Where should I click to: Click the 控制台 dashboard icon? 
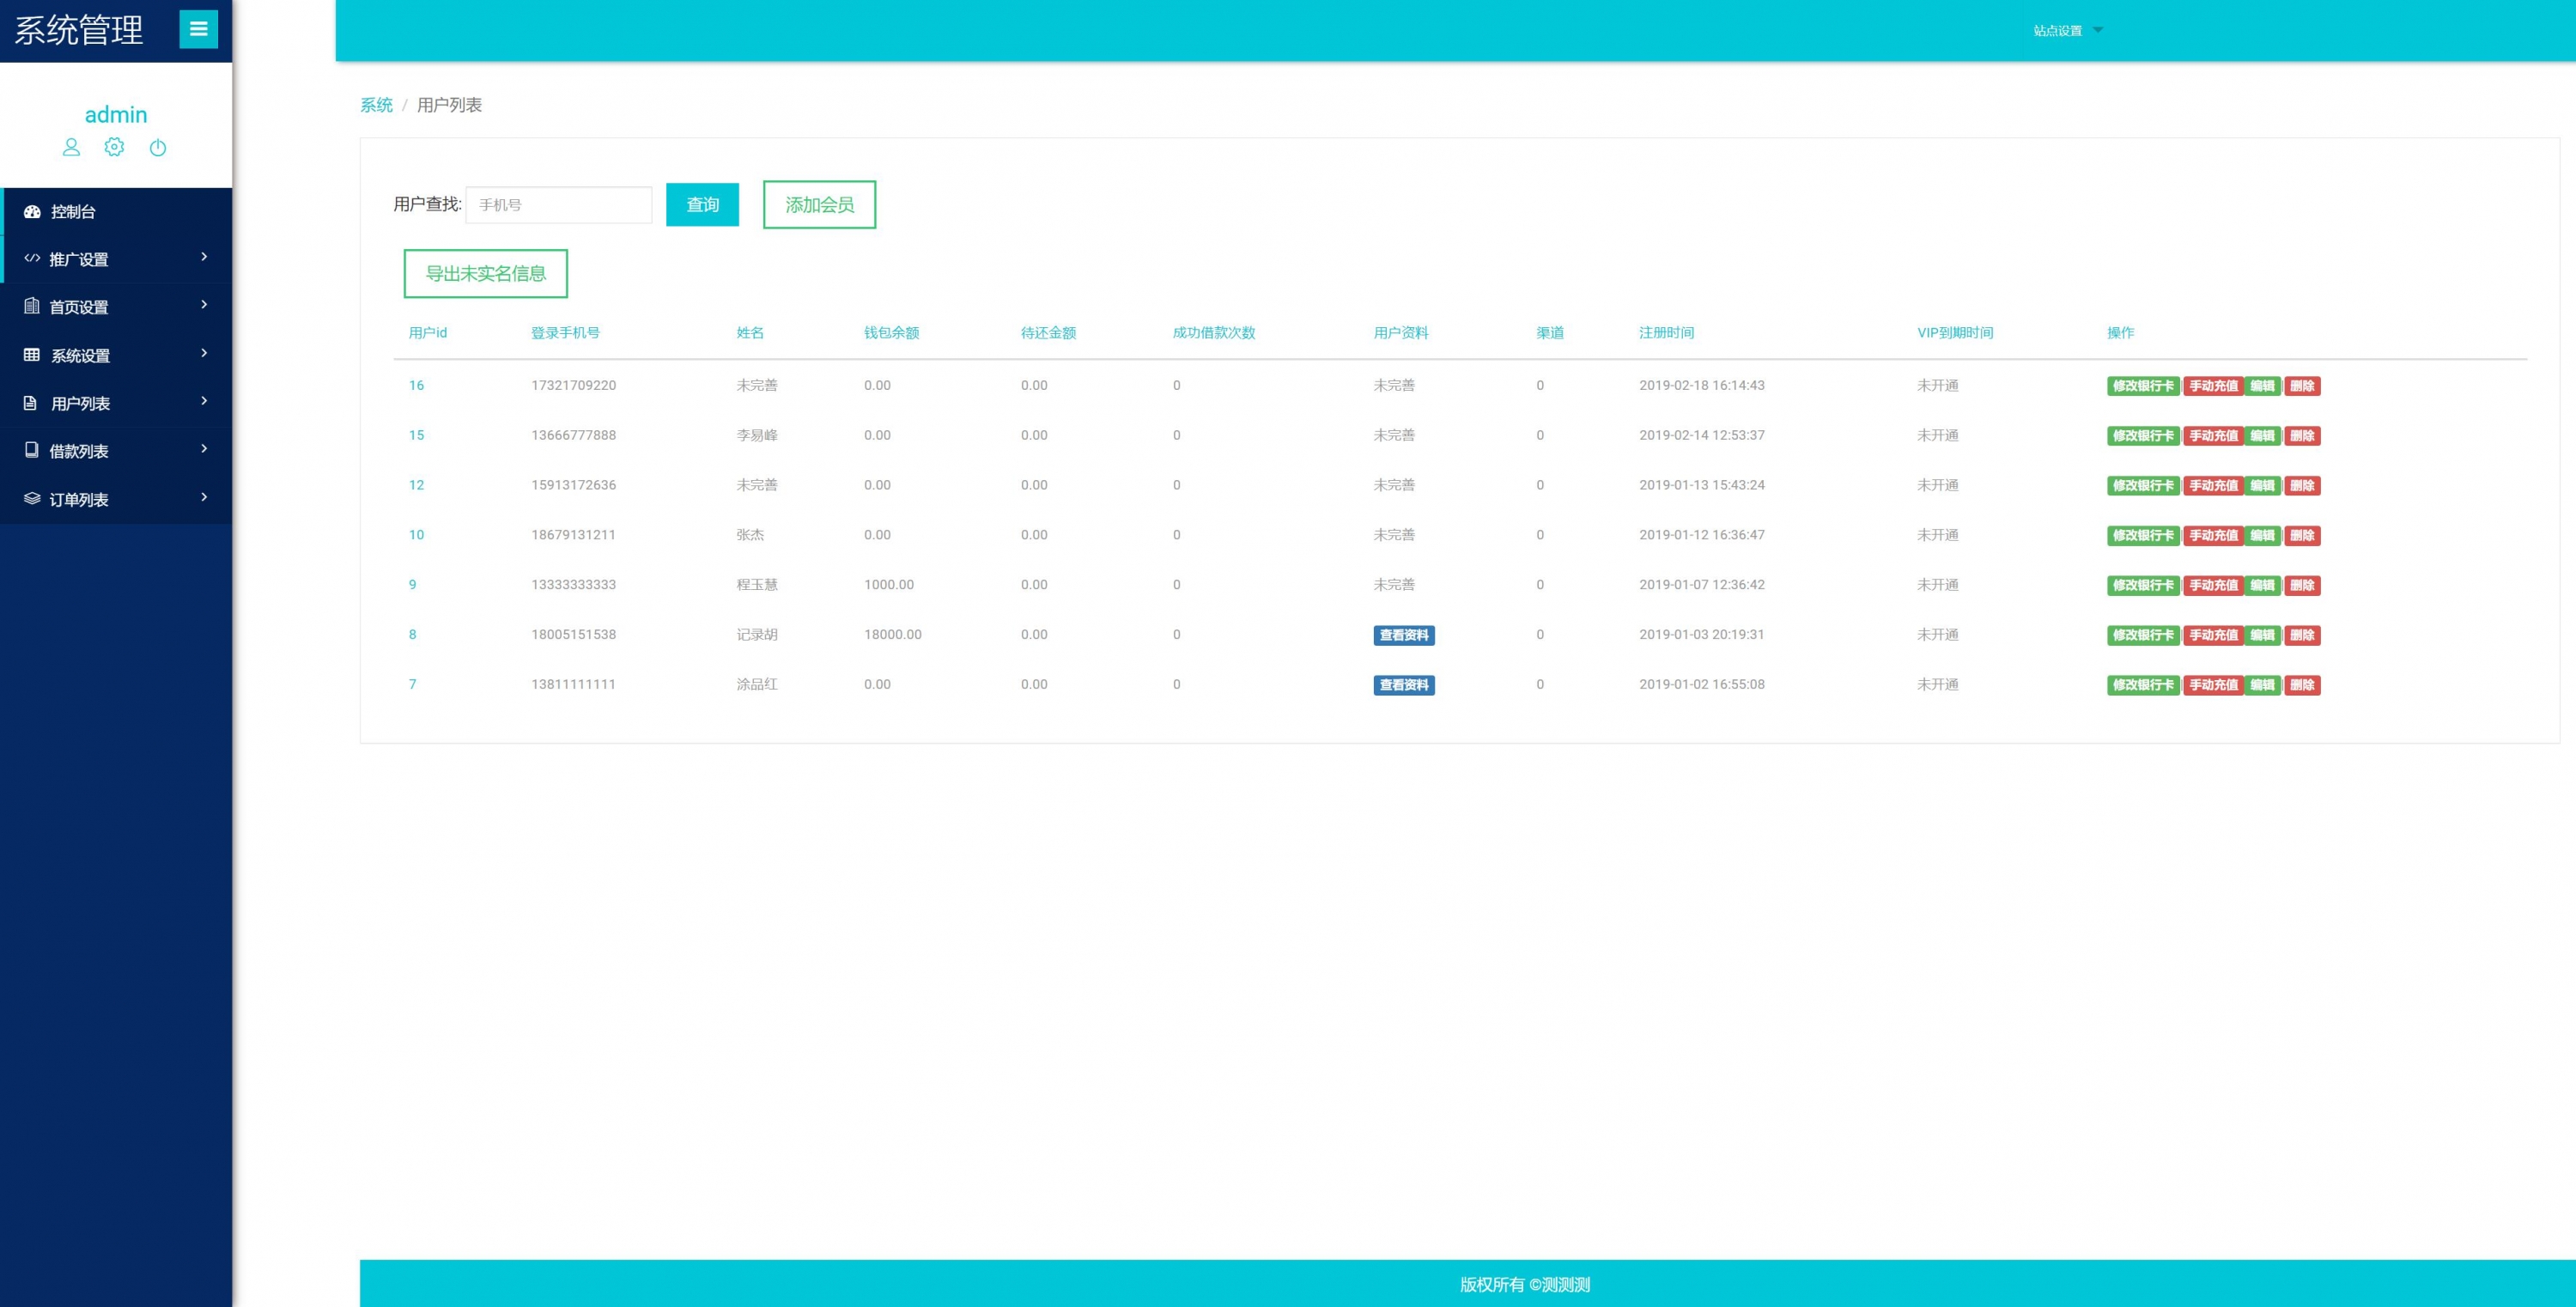coord(32,211)
